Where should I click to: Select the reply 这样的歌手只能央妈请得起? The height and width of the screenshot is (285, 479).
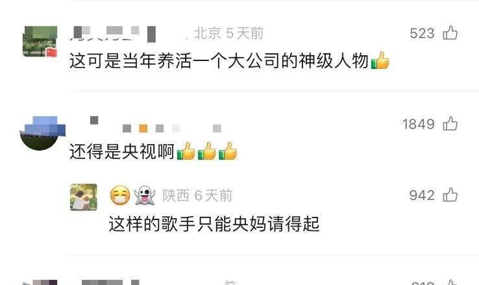point(214,223)
